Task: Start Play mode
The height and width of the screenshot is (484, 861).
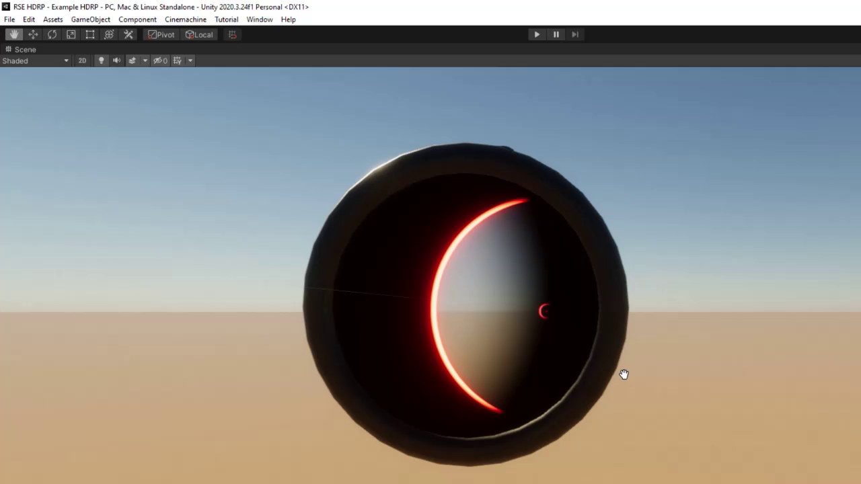Action: coord(537,34)
